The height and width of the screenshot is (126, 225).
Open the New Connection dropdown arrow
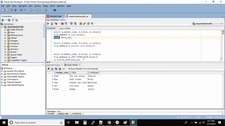click(x=6, y=20)
